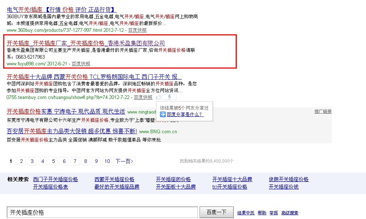This screenshot has width=366, height=219.
Task: Search related term 俊朗开关插座价格
Action: [x=289, y=179]
